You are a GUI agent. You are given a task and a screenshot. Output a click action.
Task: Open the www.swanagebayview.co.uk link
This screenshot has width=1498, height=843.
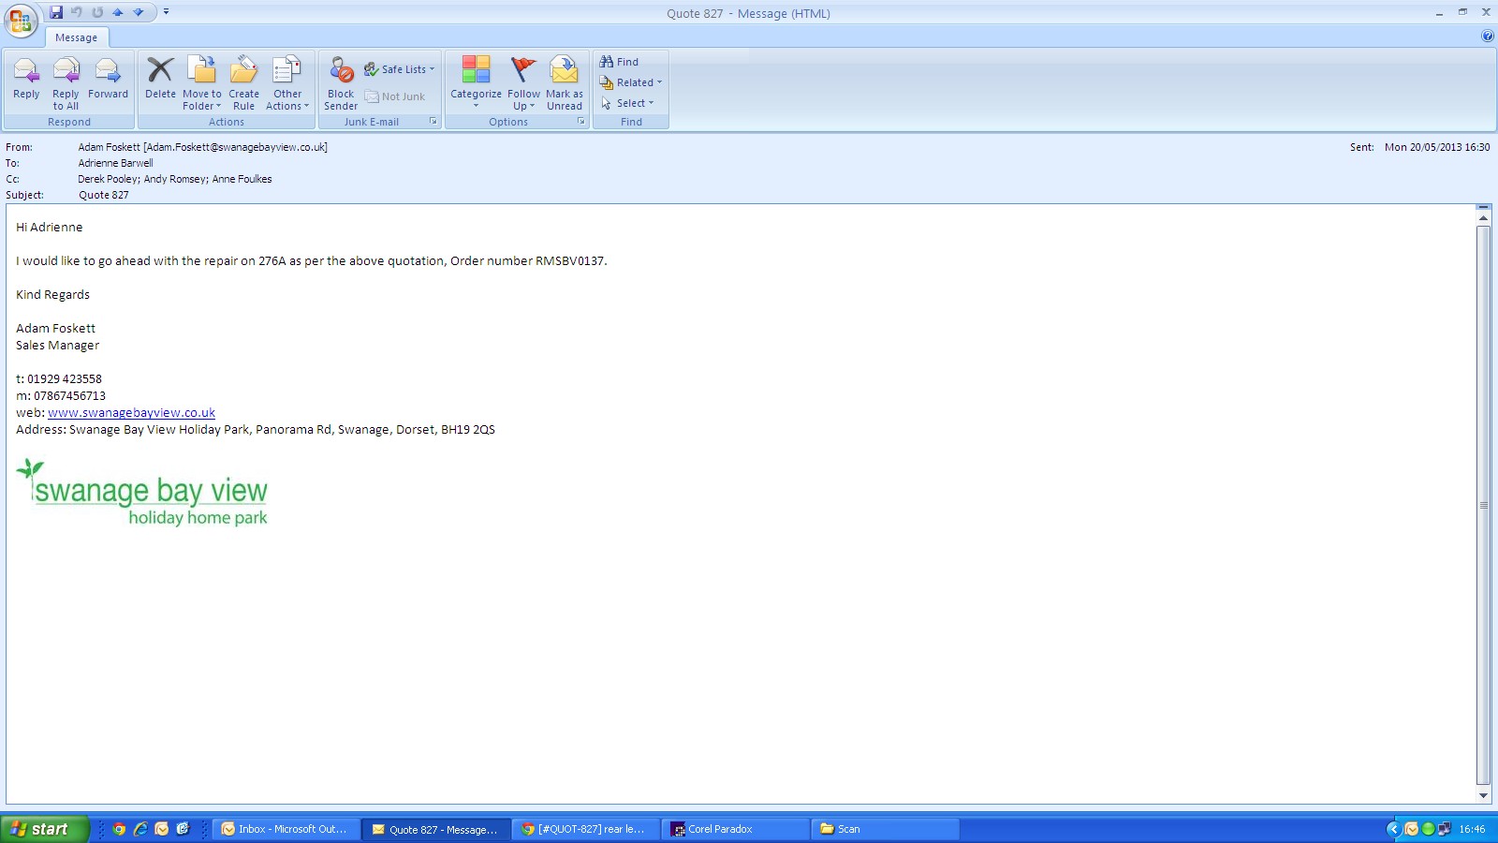(131, 412)
